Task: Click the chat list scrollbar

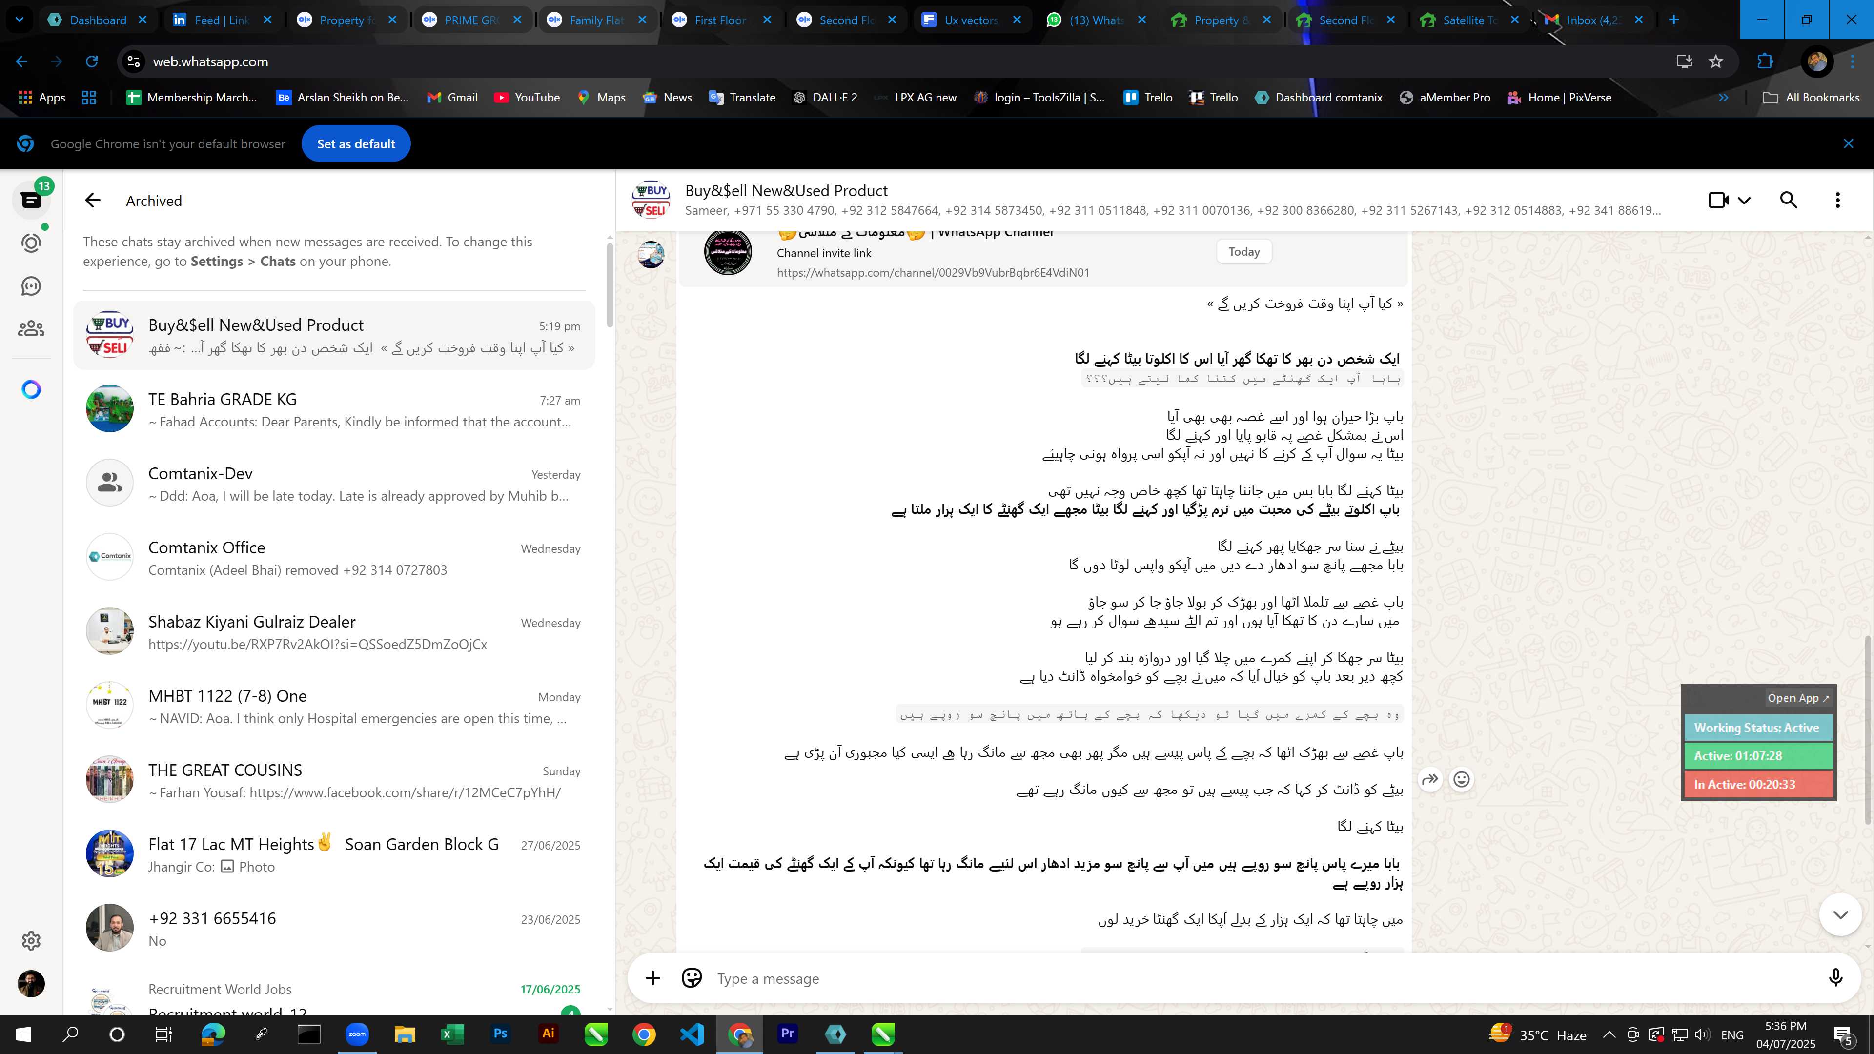Action: [x=610, y=284]
